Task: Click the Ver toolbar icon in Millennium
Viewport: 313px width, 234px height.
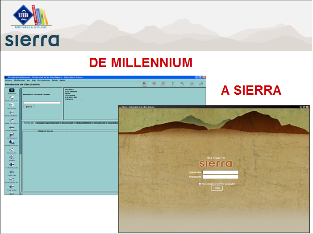Action: coord(154,84)
